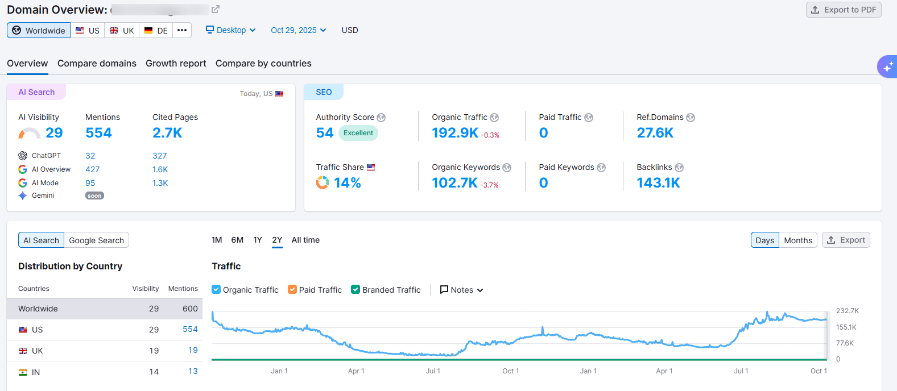The width and height of the screenshot is (897, 391).
Task: Open the domain external link icon
Action: point(215,9)
